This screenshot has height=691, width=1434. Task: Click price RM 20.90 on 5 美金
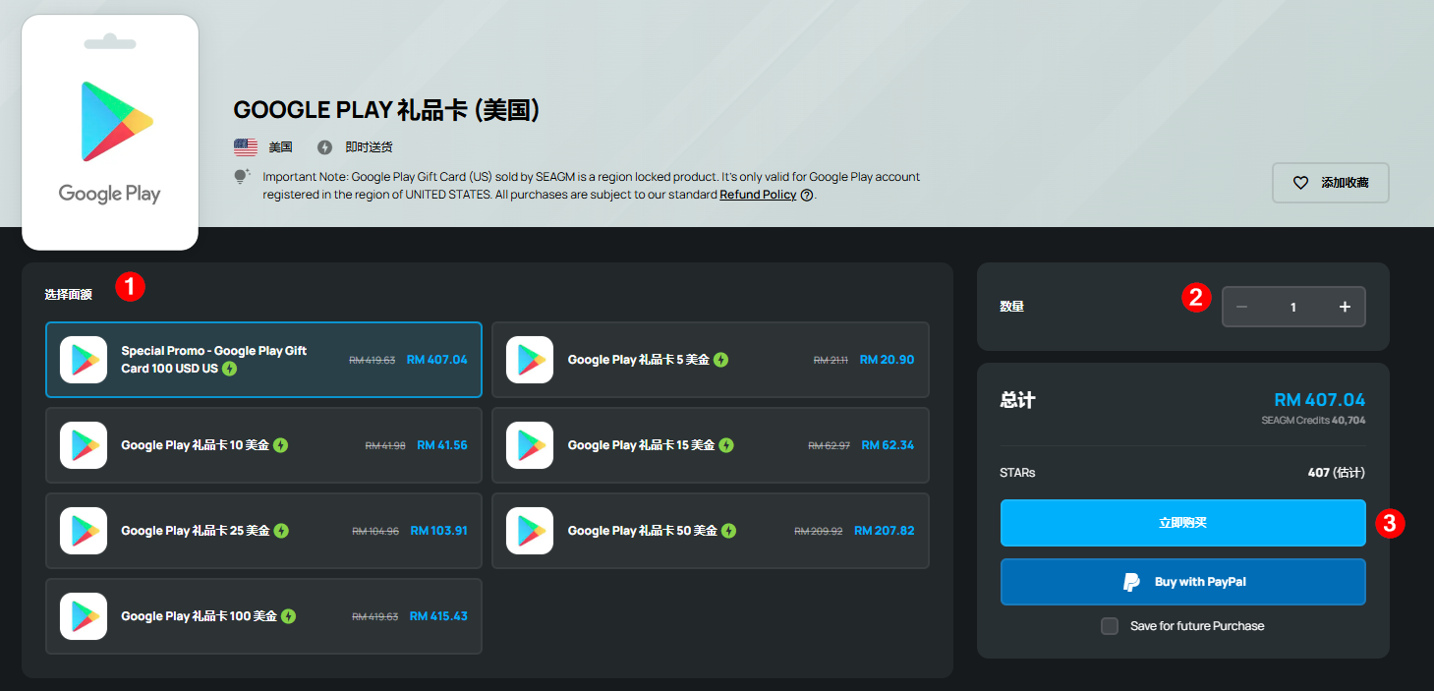tap(887, 360)
